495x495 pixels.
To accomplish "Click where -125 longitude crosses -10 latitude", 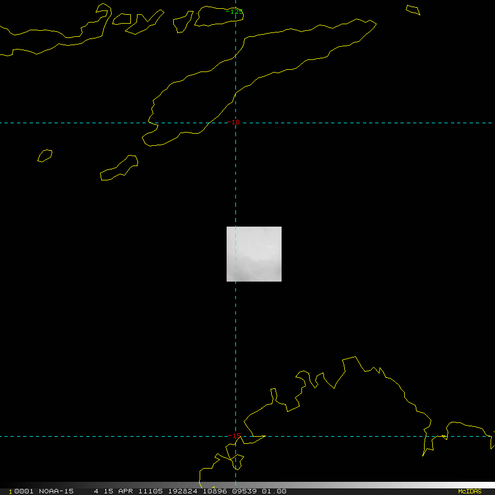I will (235, 123).
